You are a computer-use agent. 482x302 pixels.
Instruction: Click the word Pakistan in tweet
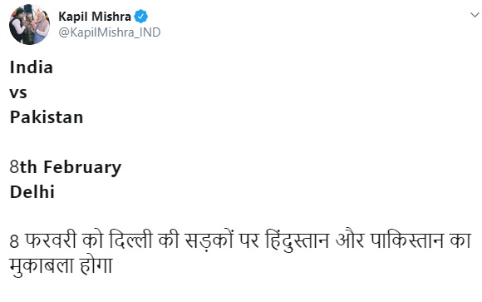(47, 117)
